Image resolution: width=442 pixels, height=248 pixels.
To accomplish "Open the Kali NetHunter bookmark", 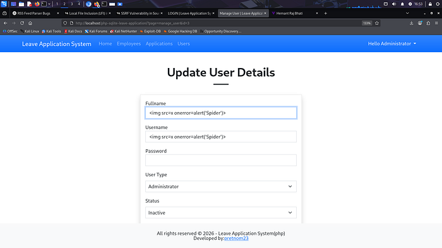I will [x=124, y=31].
